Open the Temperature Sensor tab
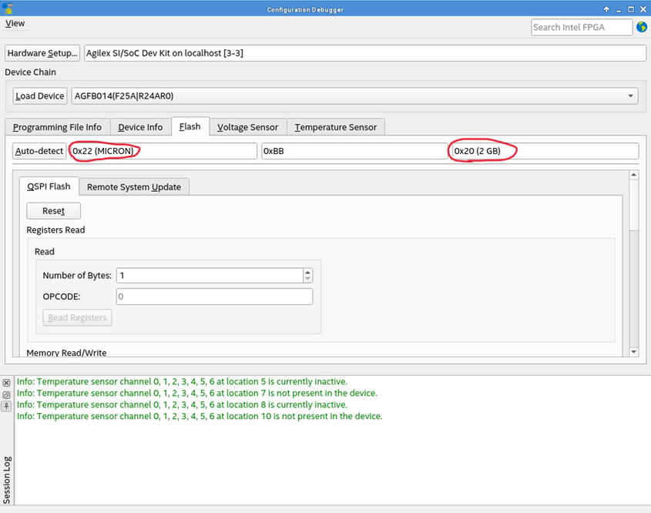This screenshot has width=651, height=513. [336, 127]
